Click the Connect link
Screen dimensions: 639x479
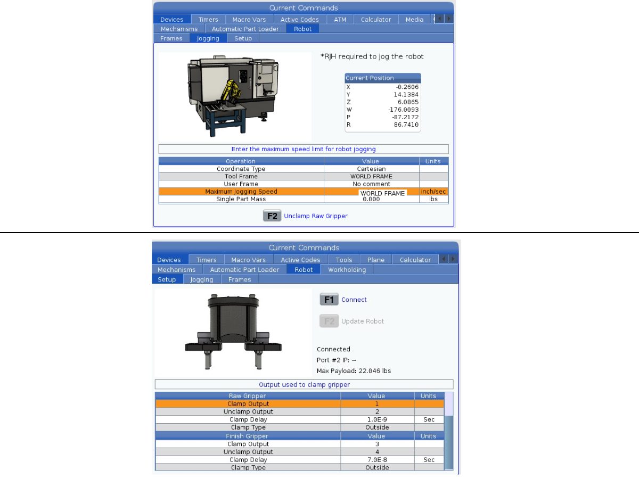point(354,300)
